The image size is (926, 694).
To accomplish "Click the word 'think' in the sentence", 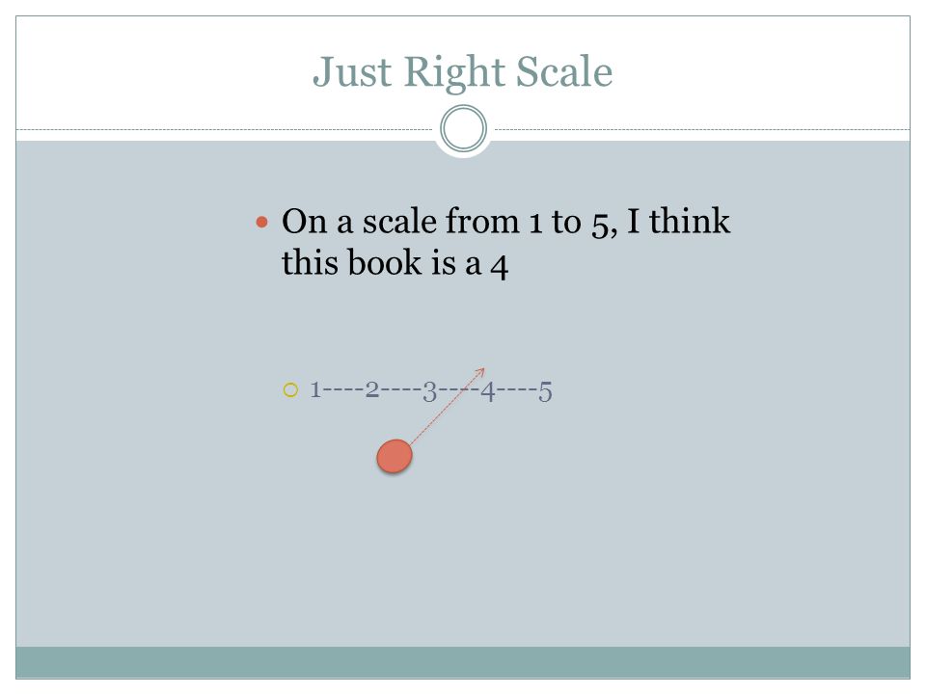I will (x=689, y=222).
